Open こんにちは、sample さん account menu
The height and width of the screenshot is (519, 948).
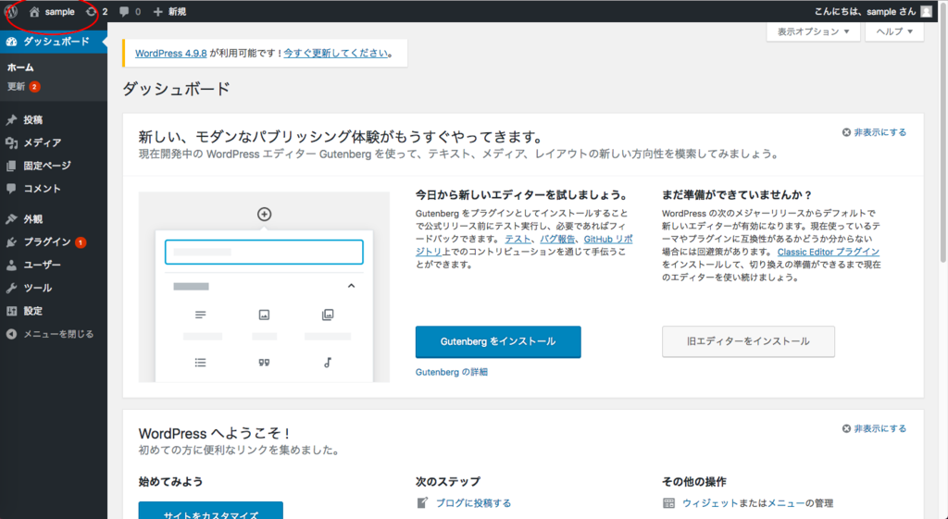pos(873,11)
